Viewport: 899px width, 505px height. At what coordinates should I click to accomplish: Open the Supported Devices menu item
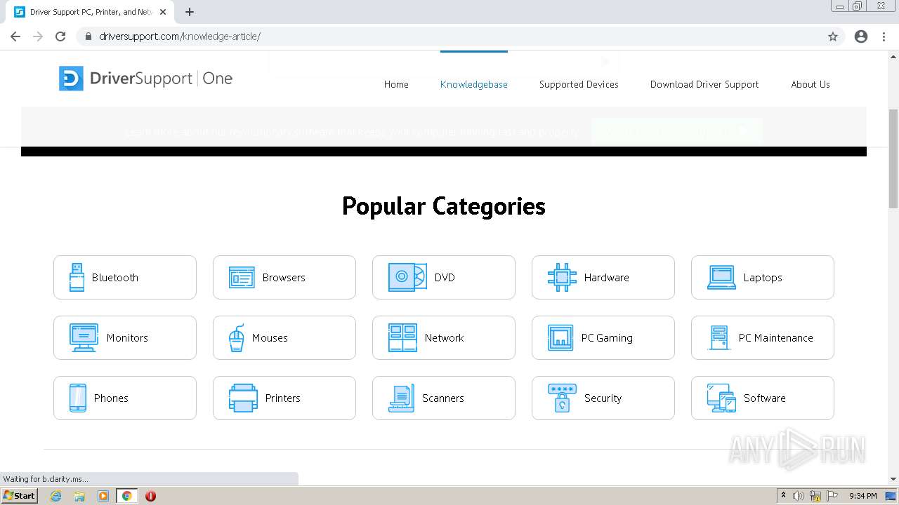[579, 84]
